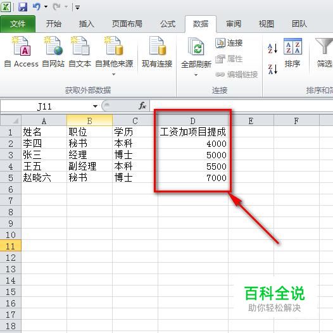Click the disabled 属性 button

pyautogui.click(x=229, y=59)
